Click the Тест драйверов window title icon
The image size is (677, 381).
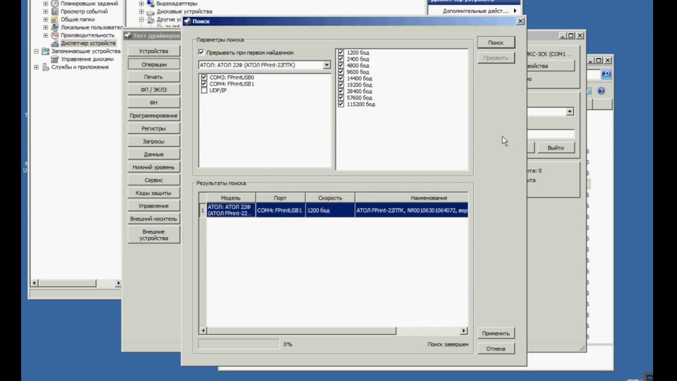(127, 35)
